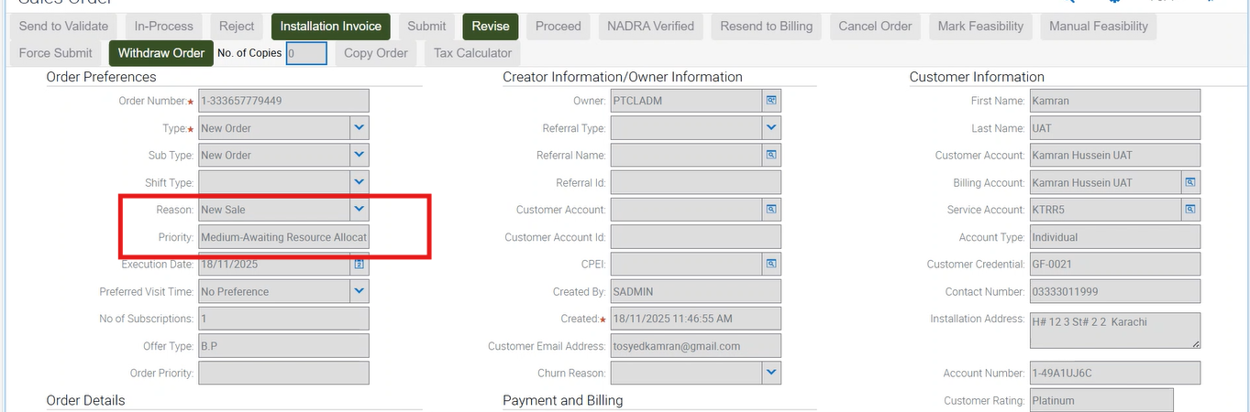Open the Sub Type dropdown arrow
Image resolution: width=1250 pixels, height=412 pixels.
click(360, 156)
